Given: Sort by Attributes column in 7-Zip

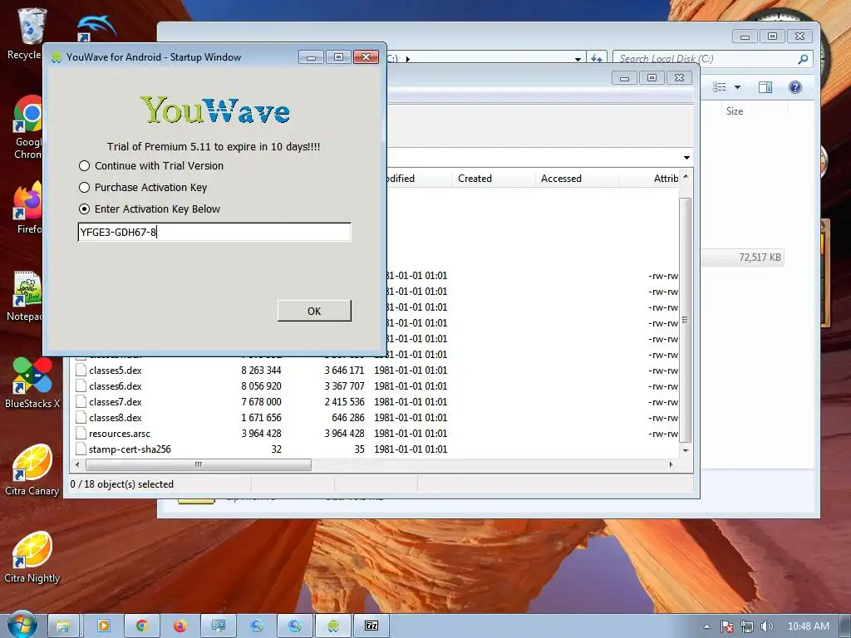Looking at the screenshot, I should (666, 179).
